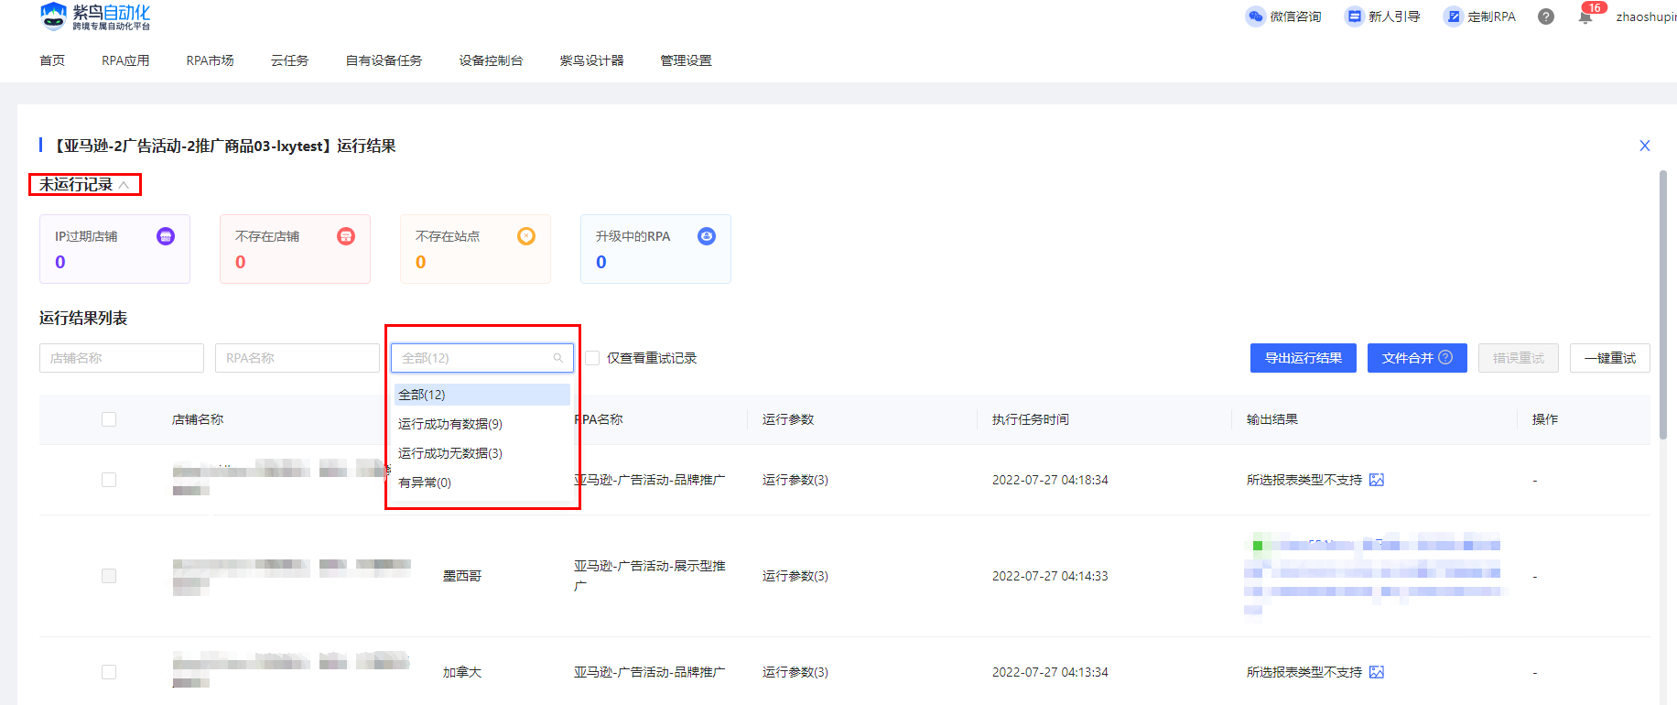Open the 定制RPA icon

pyautogui.click(x=1453, y=16)
